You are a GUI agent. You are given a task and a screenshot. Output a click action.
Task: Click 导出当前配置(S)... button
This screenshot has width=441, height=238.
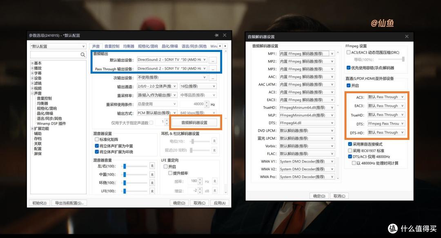[69, 203]
